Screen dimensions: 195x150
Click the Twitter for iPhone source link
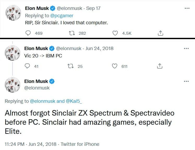coord(83,144)
